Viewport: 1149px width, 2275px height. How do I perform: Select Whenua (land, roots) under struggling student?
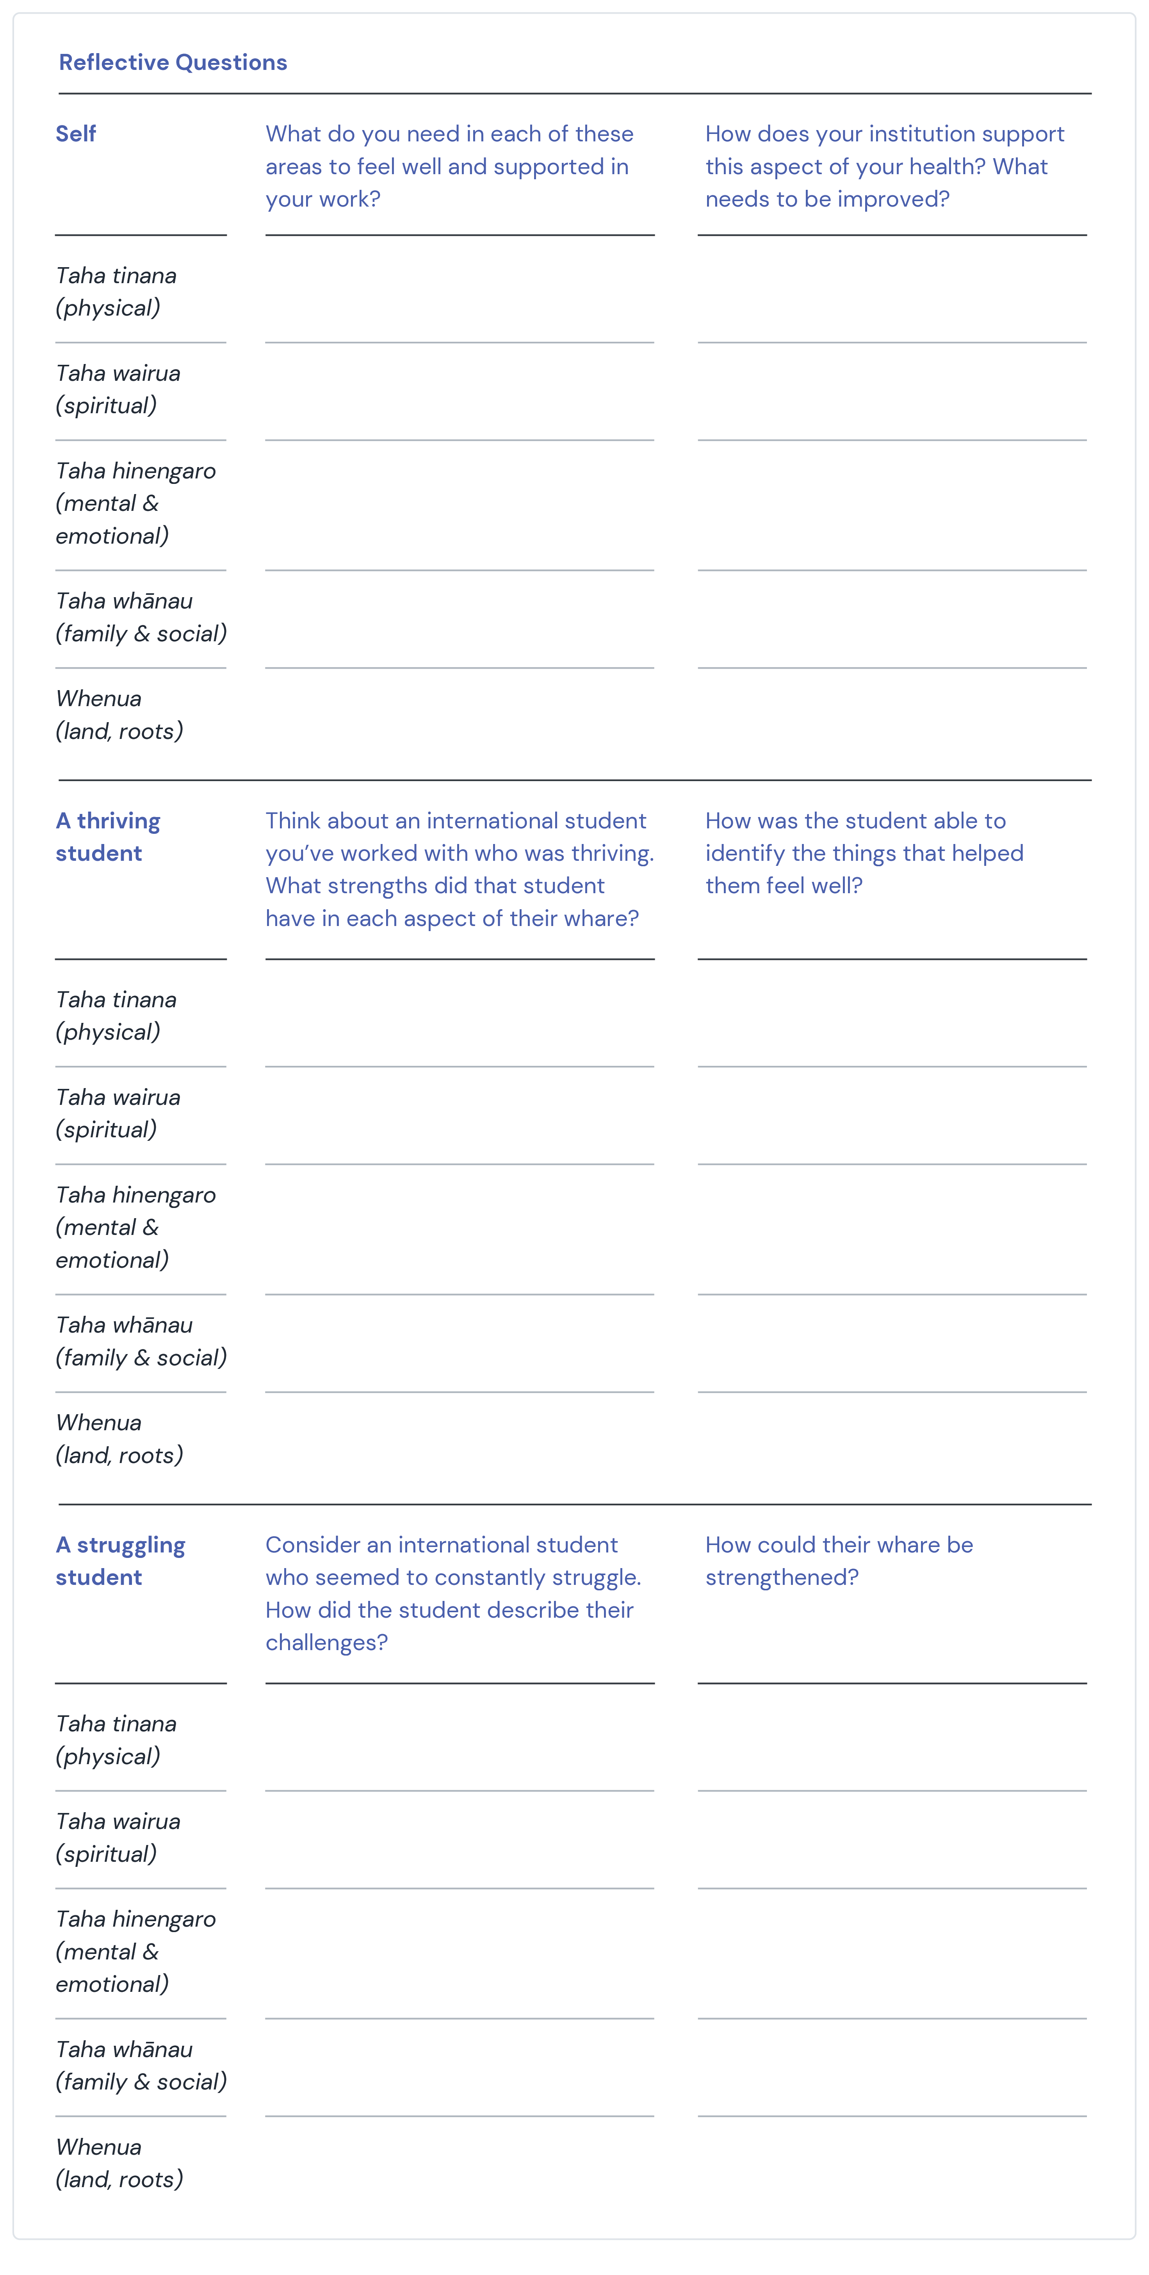click(119, 2164)
